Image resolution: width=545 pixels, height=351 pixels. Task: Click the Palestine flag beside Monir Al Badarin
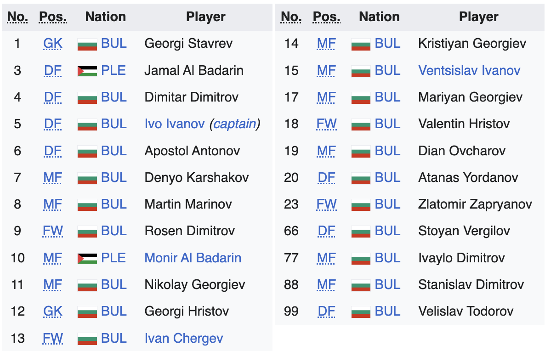[87, 258]
